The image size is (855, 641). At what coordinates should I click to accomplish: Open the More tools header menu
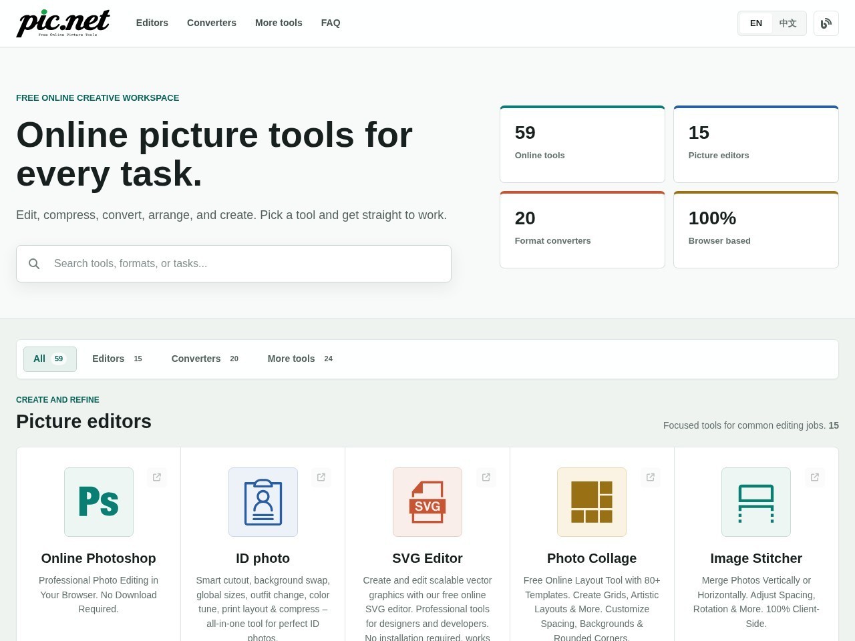pos(279,23)
